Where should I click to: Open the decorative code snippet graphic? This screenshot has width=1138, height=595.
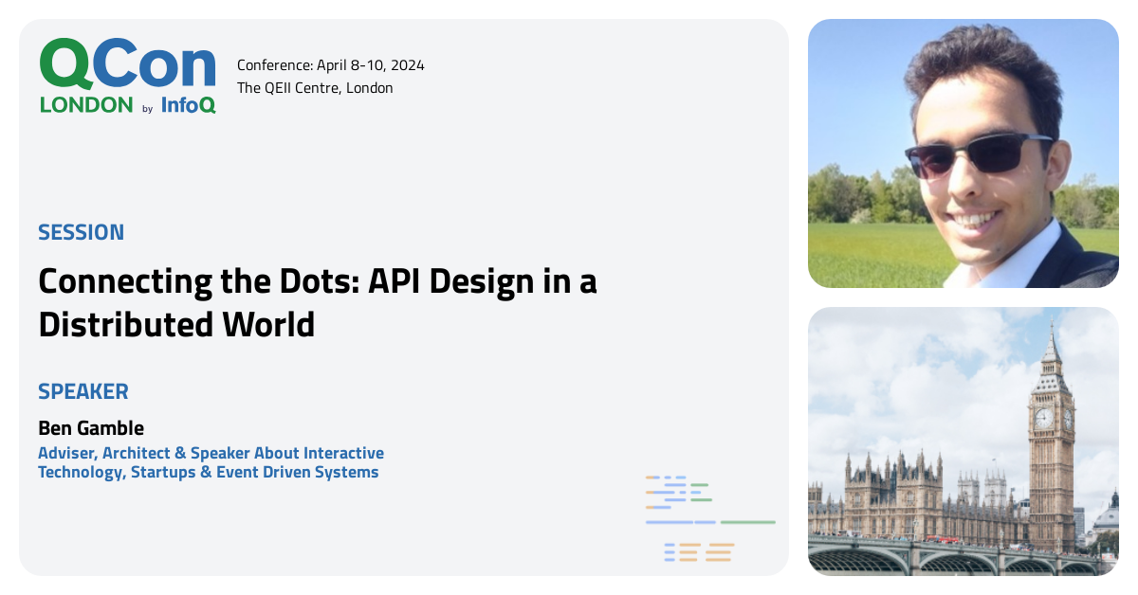tap(708, 516)
